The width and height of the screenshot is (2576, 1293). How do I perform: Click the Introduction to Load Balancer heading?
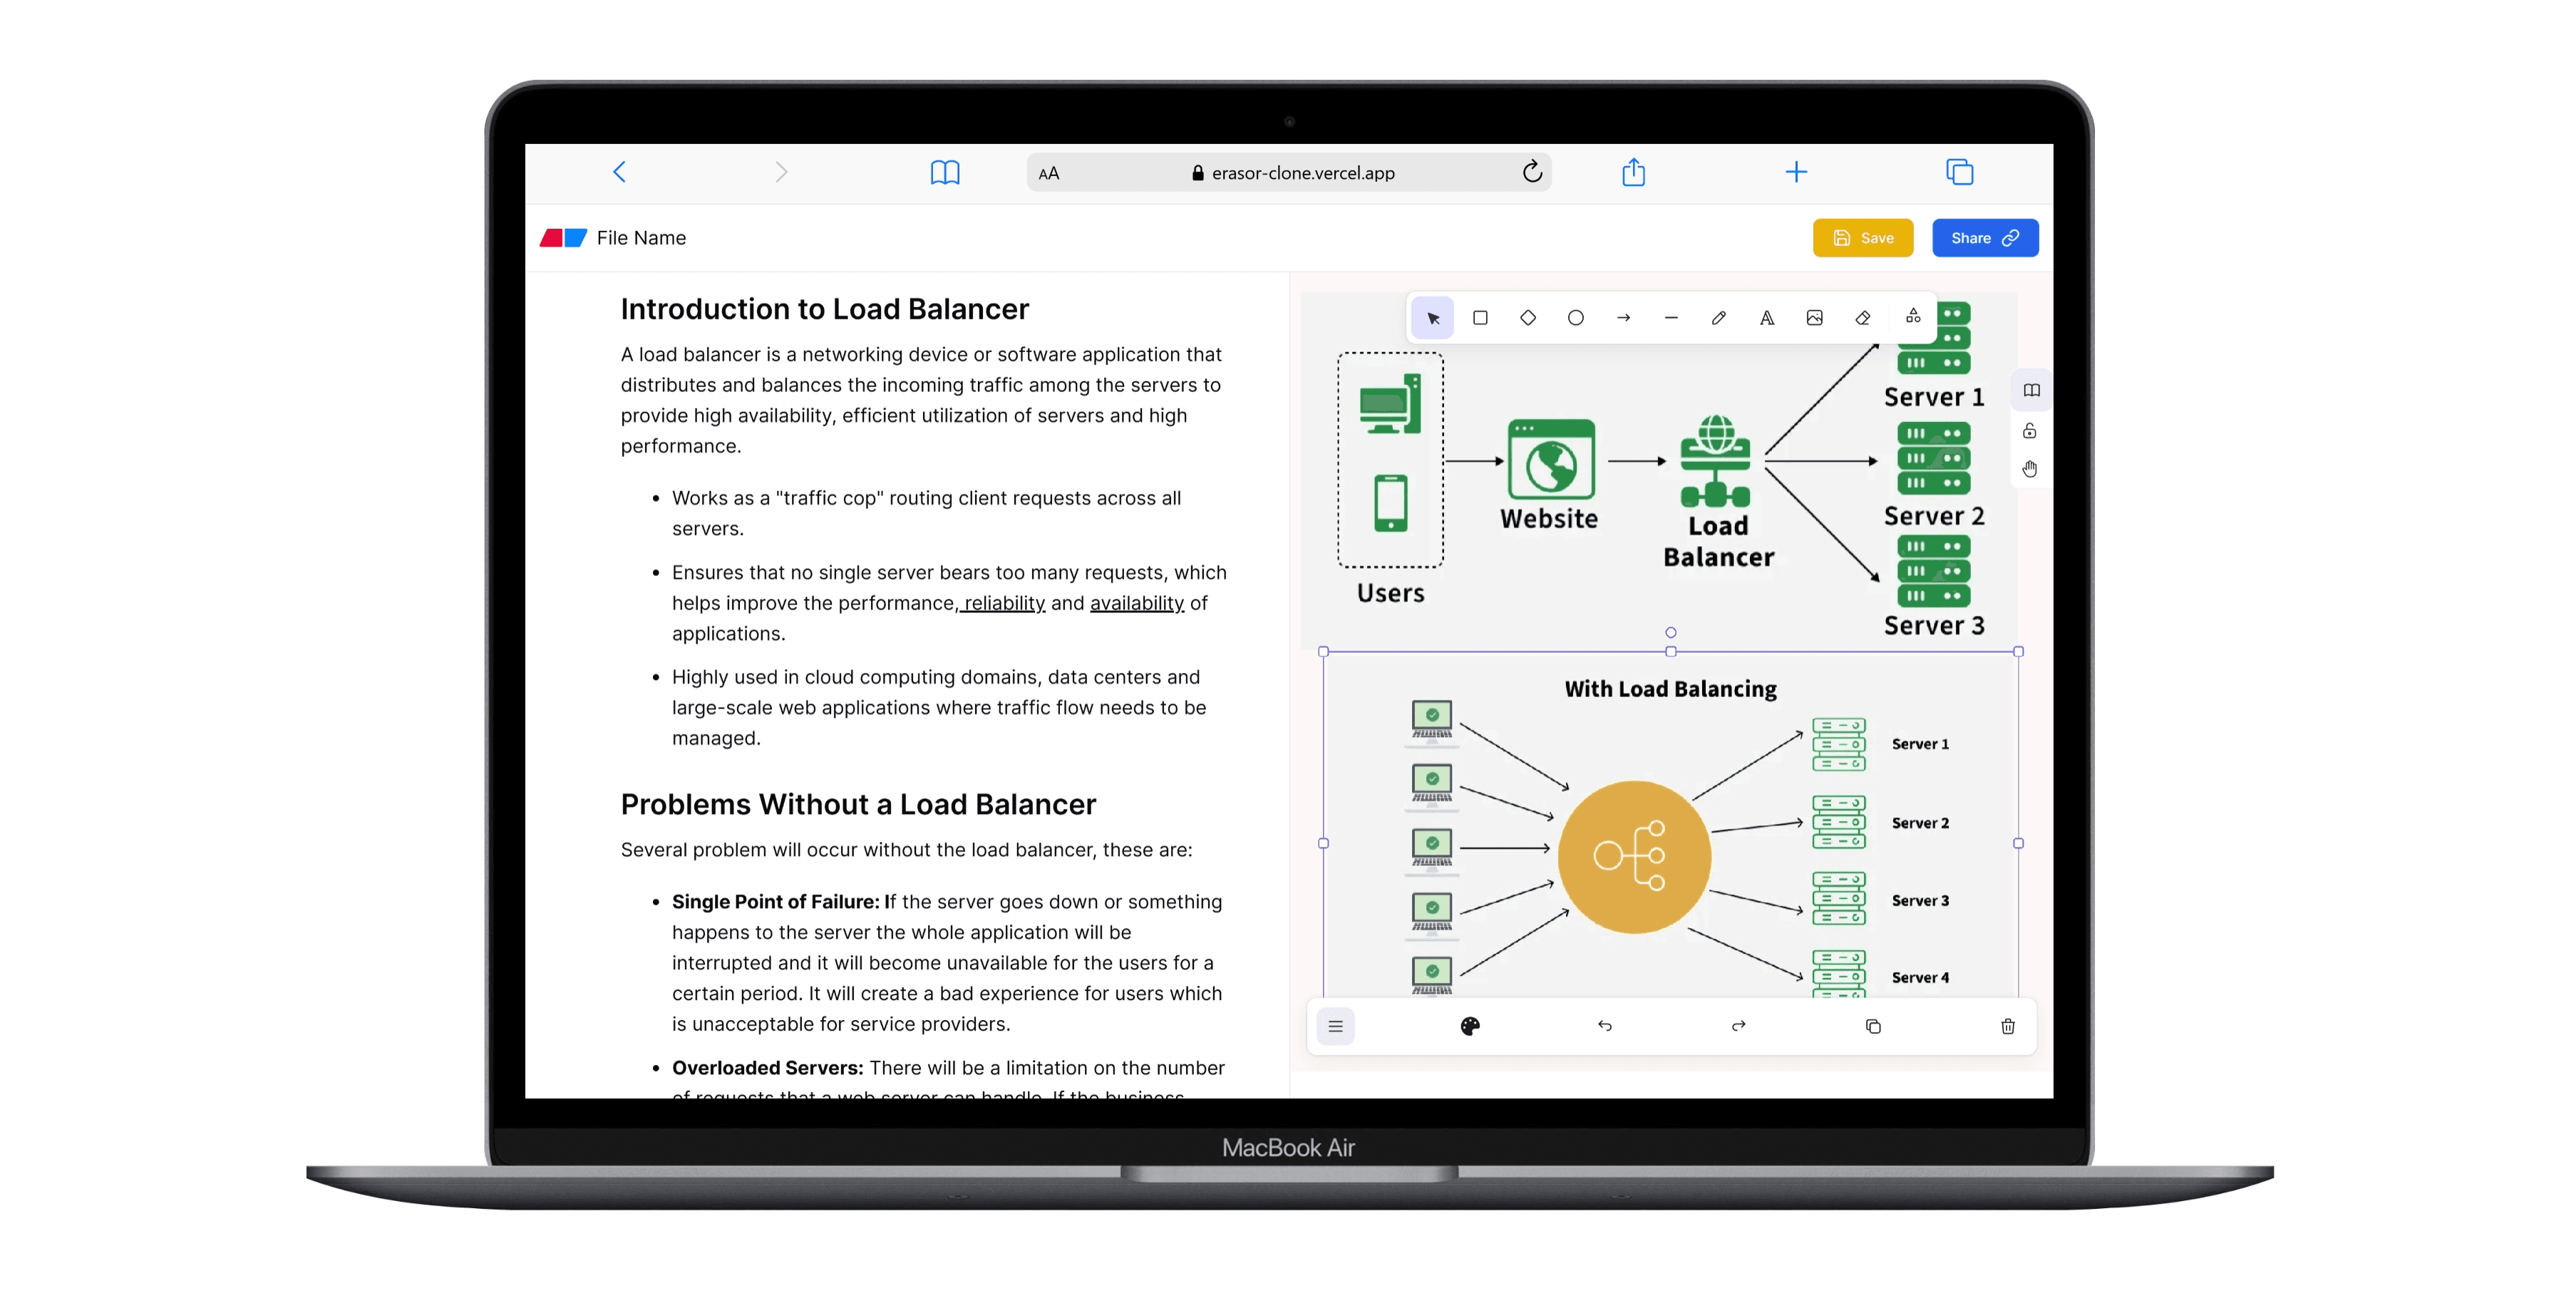click(x=824, y=309)
